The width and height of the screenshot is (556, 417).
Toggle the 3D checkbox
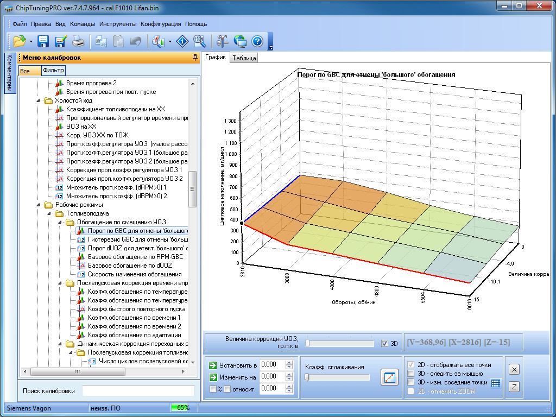[385, 343]
